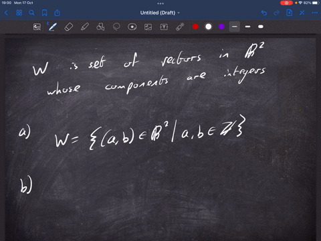Select the zoom window tool
The height and width of the screenshot is (241, 321).
point(37,27)
